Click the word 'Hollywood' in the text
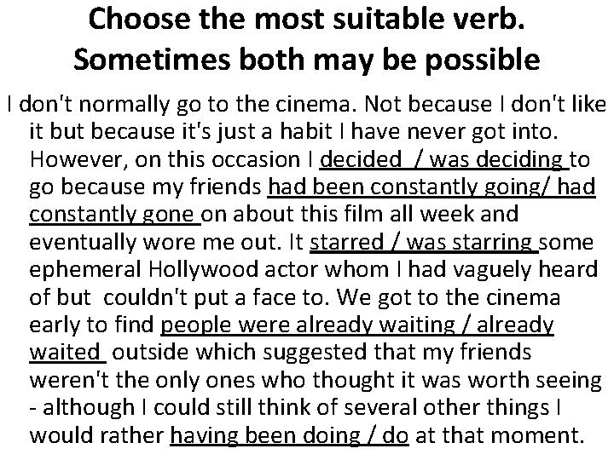Viewport: 614px width, 460px height. coord(203,270)
